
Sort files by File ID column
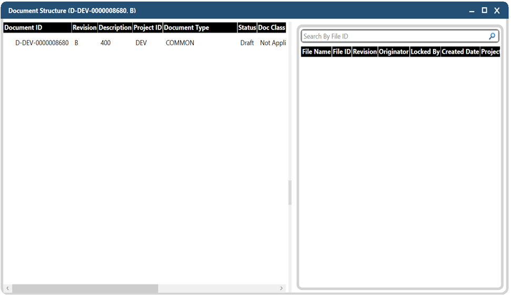(341, 52)
